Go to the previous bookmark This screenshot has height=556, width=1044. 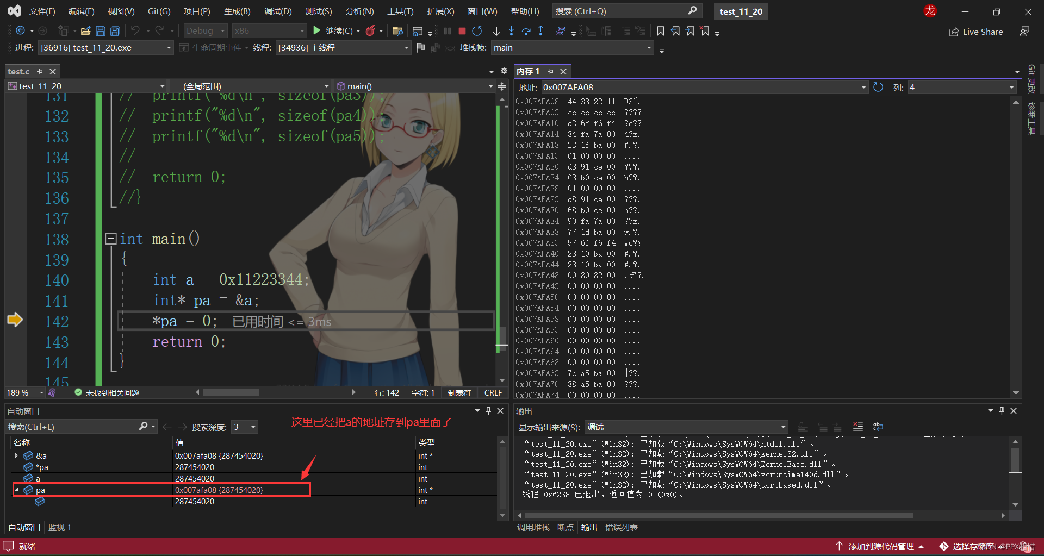click(675, 31)
